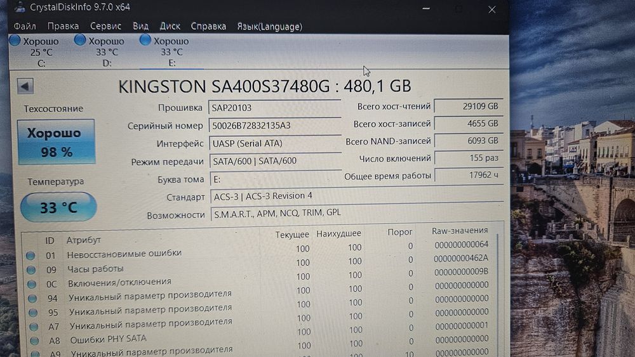Click the Режим передачи field SATA/600

tap(276, 161)
